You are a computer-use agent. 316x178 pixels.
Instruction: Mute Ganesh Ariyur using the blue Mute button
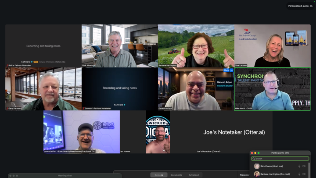pos(226,70)
